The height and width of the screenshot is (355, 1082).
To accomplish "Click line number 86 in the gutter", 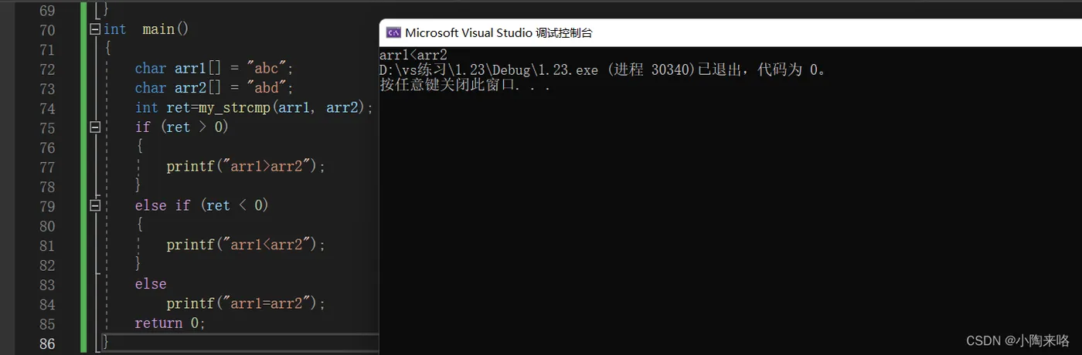I will point(46,343).
